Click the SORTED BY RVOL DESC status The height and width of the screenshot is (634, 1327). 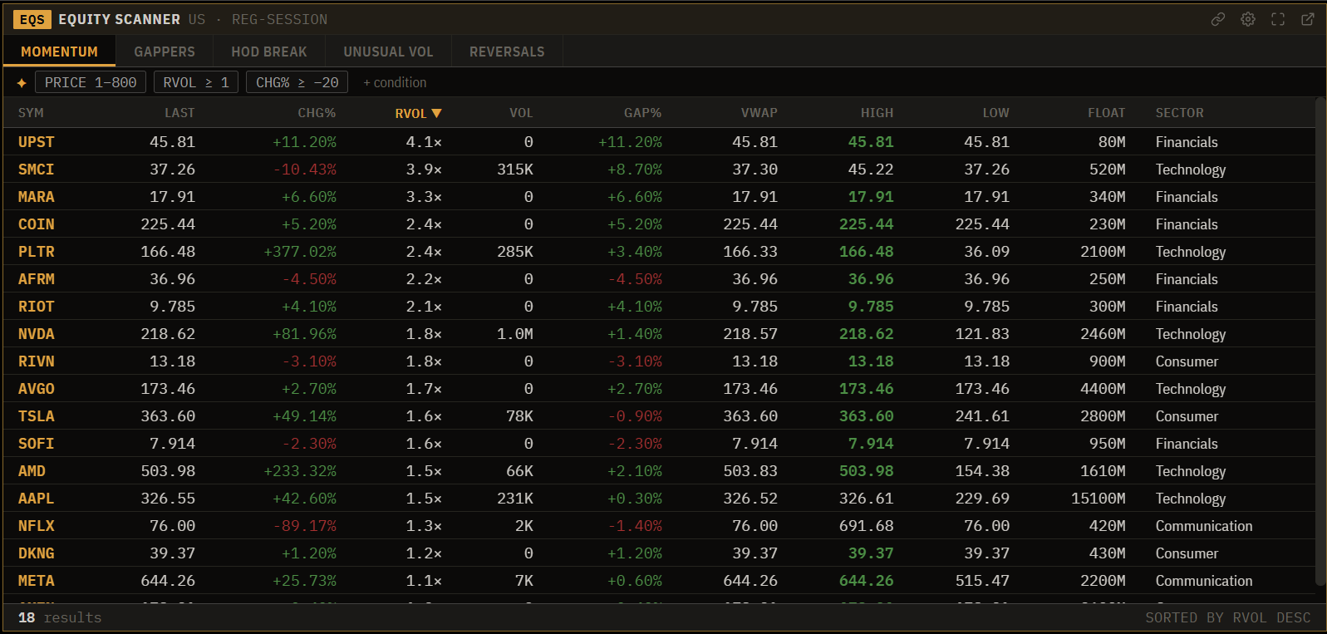(x=1228, y=617)
